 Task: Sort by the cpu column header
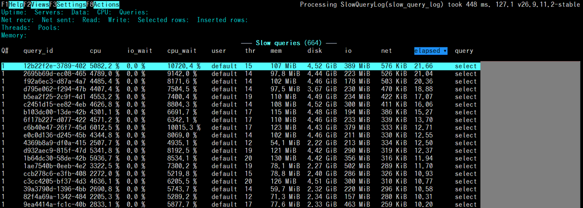click(x=96, y=51)
